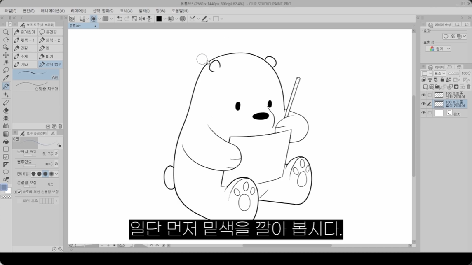Select the 연필 sub tool group

(x=25, y=48)
